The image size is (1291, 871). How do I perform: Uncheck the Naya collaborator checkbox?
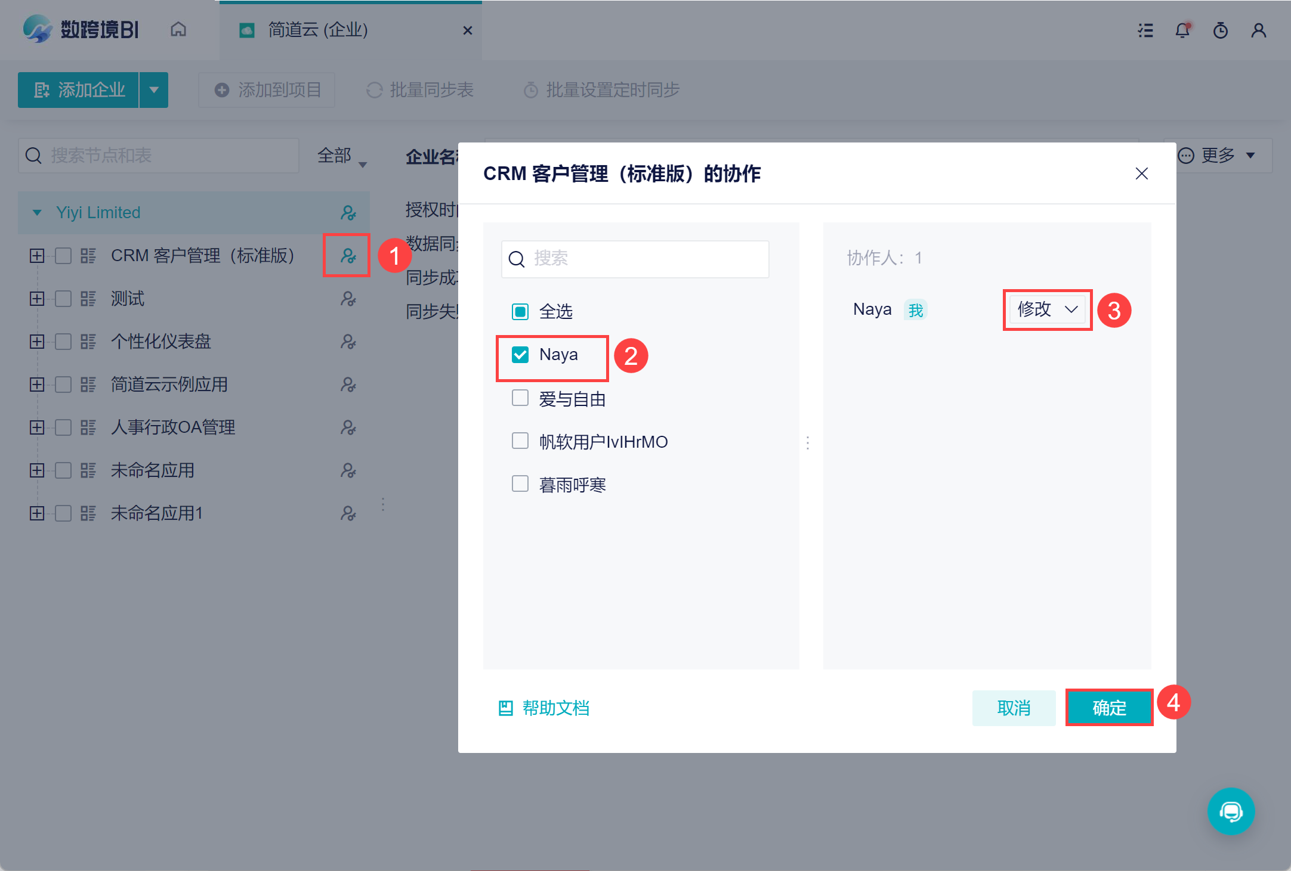pos(520,355)
